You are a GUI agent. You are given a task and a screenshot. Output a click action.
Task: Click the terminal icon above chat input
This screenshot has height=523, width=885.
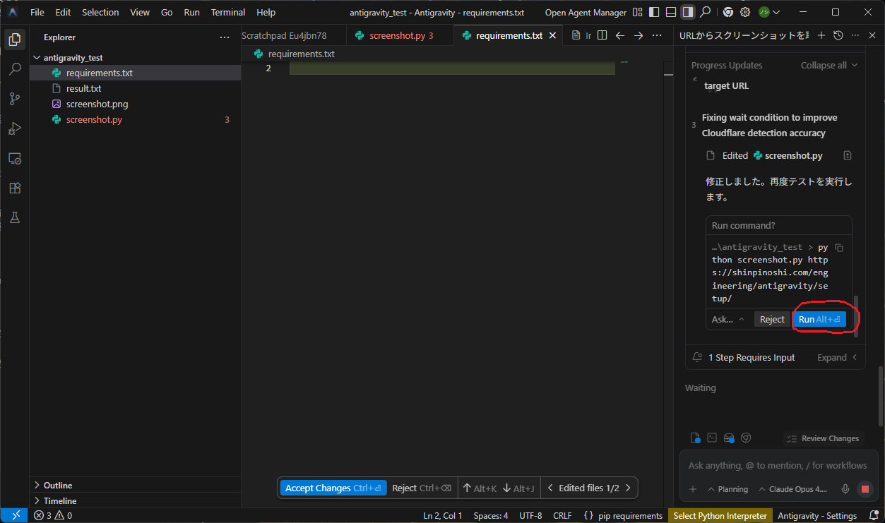[712, 438]
